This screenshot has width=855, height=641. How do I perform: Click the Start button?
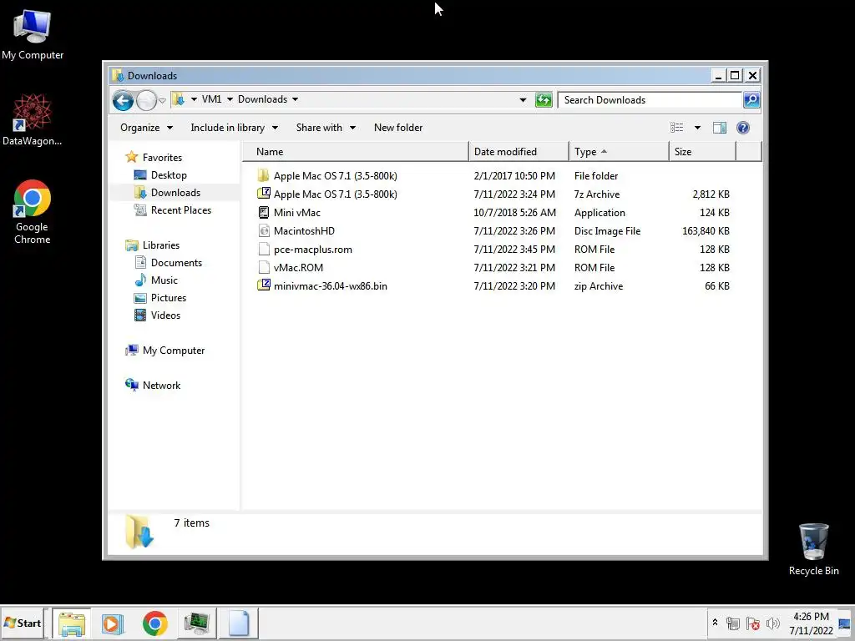[x=23, y=623]
